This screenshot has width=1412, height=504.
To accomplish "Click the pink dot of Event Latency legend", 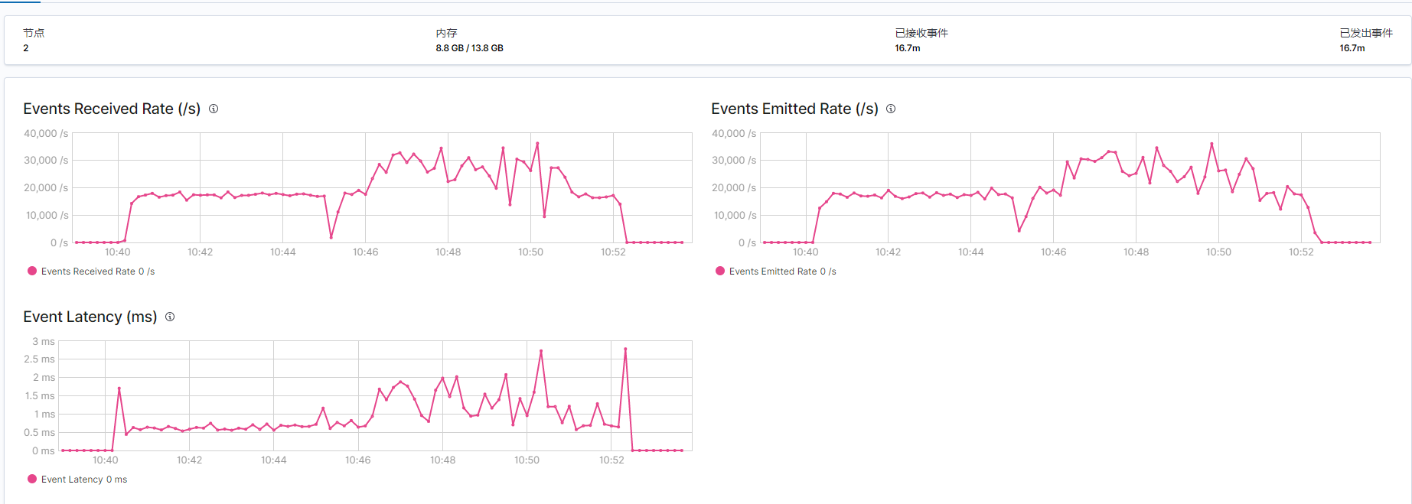I will [32, 479].
